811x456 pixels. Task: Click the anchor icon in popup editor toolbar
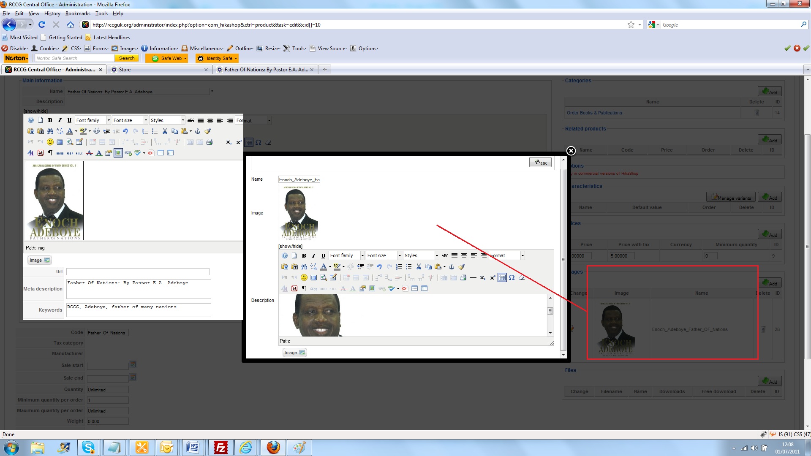[451, 267]
